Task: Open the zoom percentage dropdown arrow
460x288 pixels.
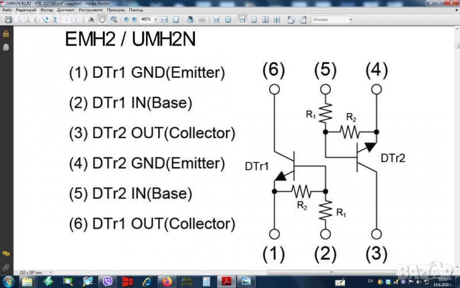Action: pos(156,19)
